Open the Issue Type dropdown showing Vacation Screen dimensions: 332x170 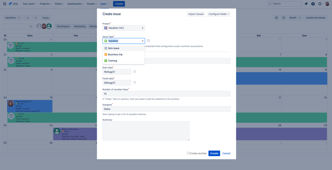click(124, 41)
